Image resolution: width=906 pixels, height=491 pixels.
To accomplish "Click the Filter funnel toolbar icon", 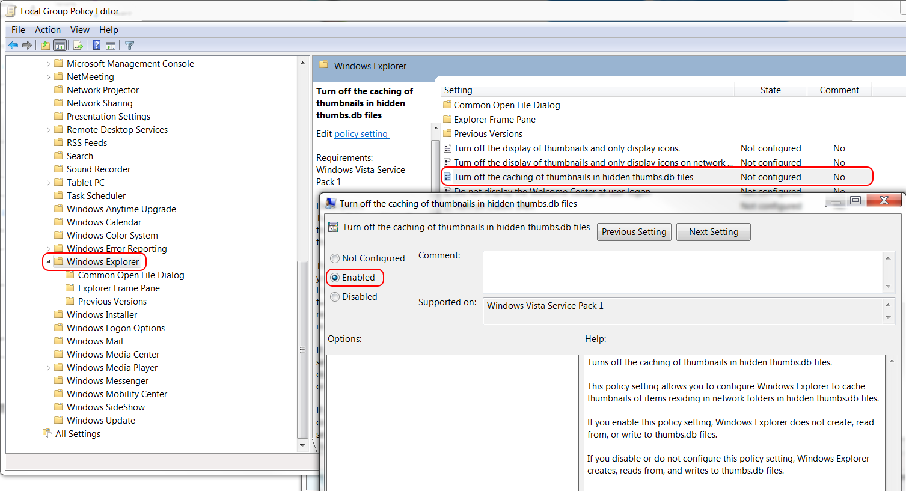I will point(130,45).
